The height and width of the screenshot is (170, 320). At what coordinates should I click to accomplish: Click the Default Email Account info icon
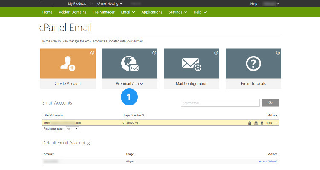point(88,144)
